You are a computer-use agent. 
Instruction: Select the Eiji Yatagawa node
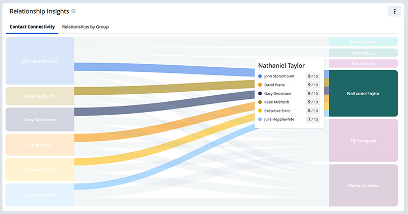[x=363, y=141]
